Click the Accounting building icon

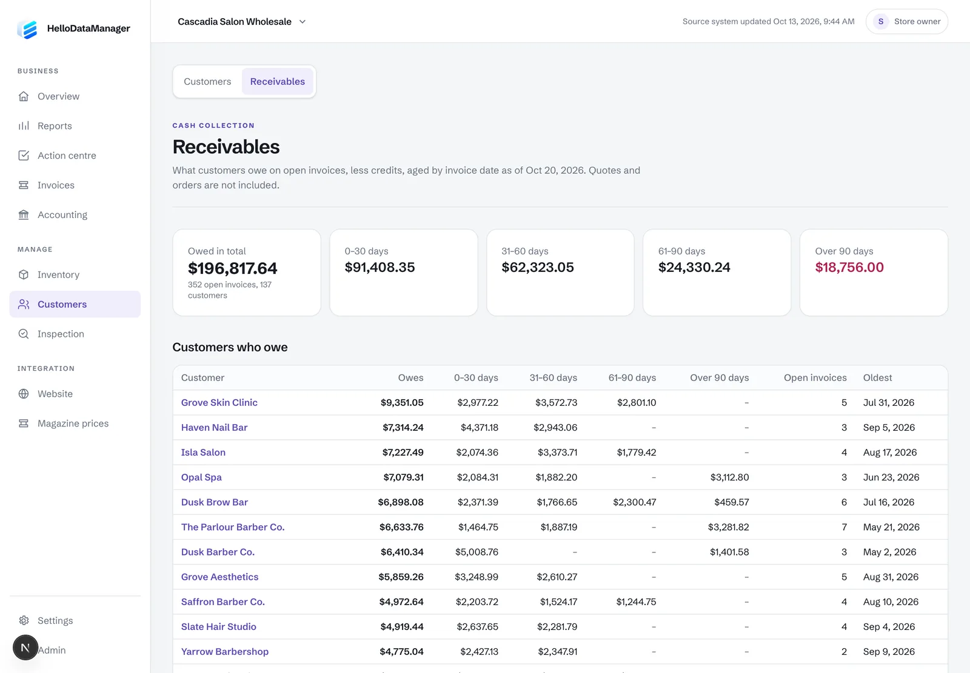[24, 215]
